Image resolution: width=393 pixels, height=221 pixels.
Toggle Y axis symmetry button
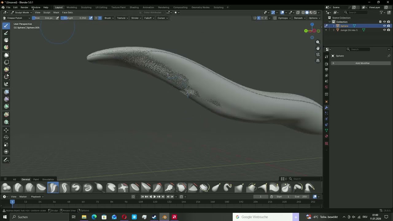pos(262,18)
